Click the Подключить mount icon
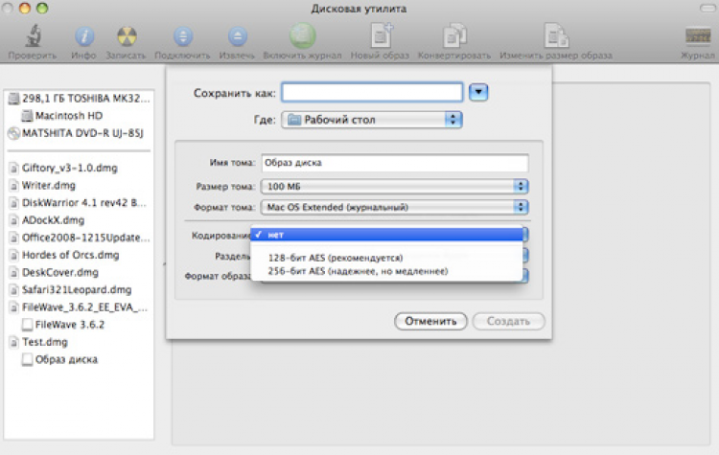 [182, 36]
